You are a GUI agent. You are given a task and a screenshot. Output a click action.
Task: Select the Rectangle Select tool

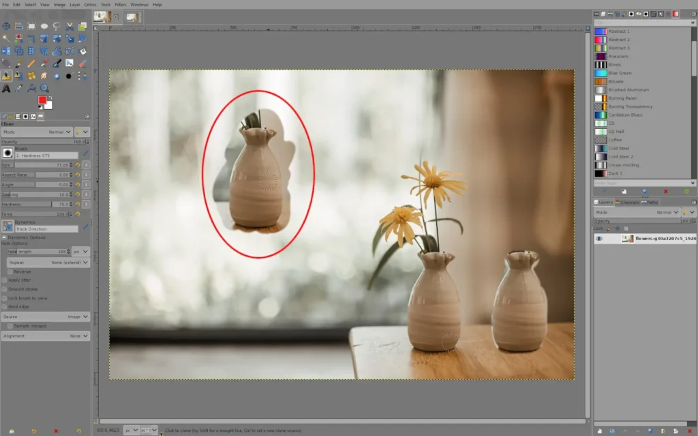point(31,27)
